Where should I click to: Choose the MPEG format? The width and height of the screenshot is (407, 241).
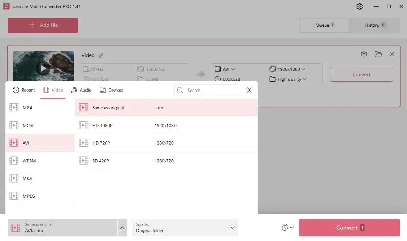pos(40,196)
